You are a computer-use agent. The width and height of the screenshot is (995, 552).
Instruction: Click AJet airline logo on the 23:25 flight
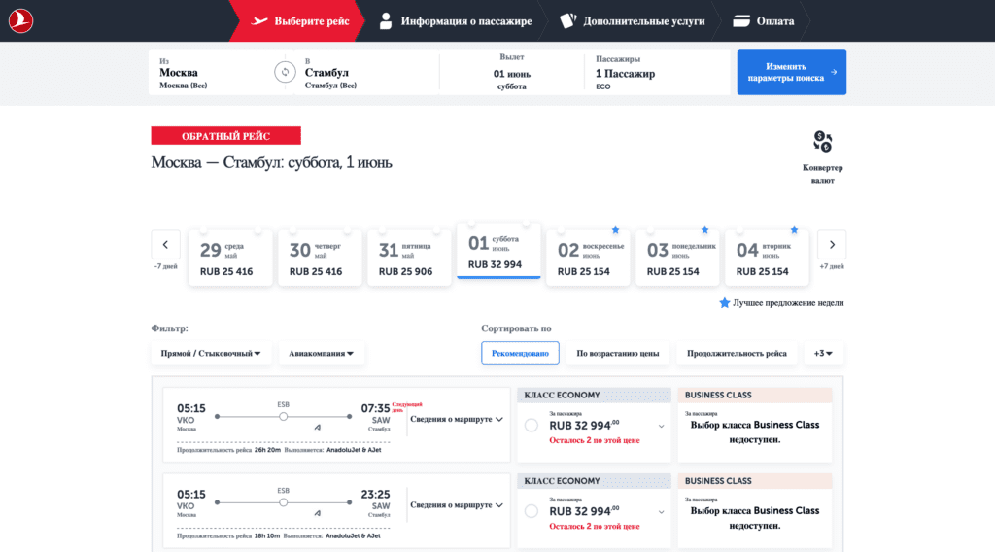point(318,513)
